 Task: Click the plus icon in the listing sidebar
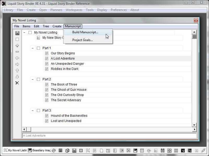[x=17, y=45]
